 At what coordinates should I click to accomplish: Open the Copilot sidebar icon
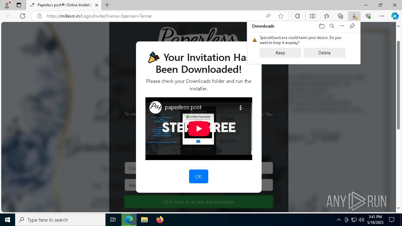pos(395,16)
